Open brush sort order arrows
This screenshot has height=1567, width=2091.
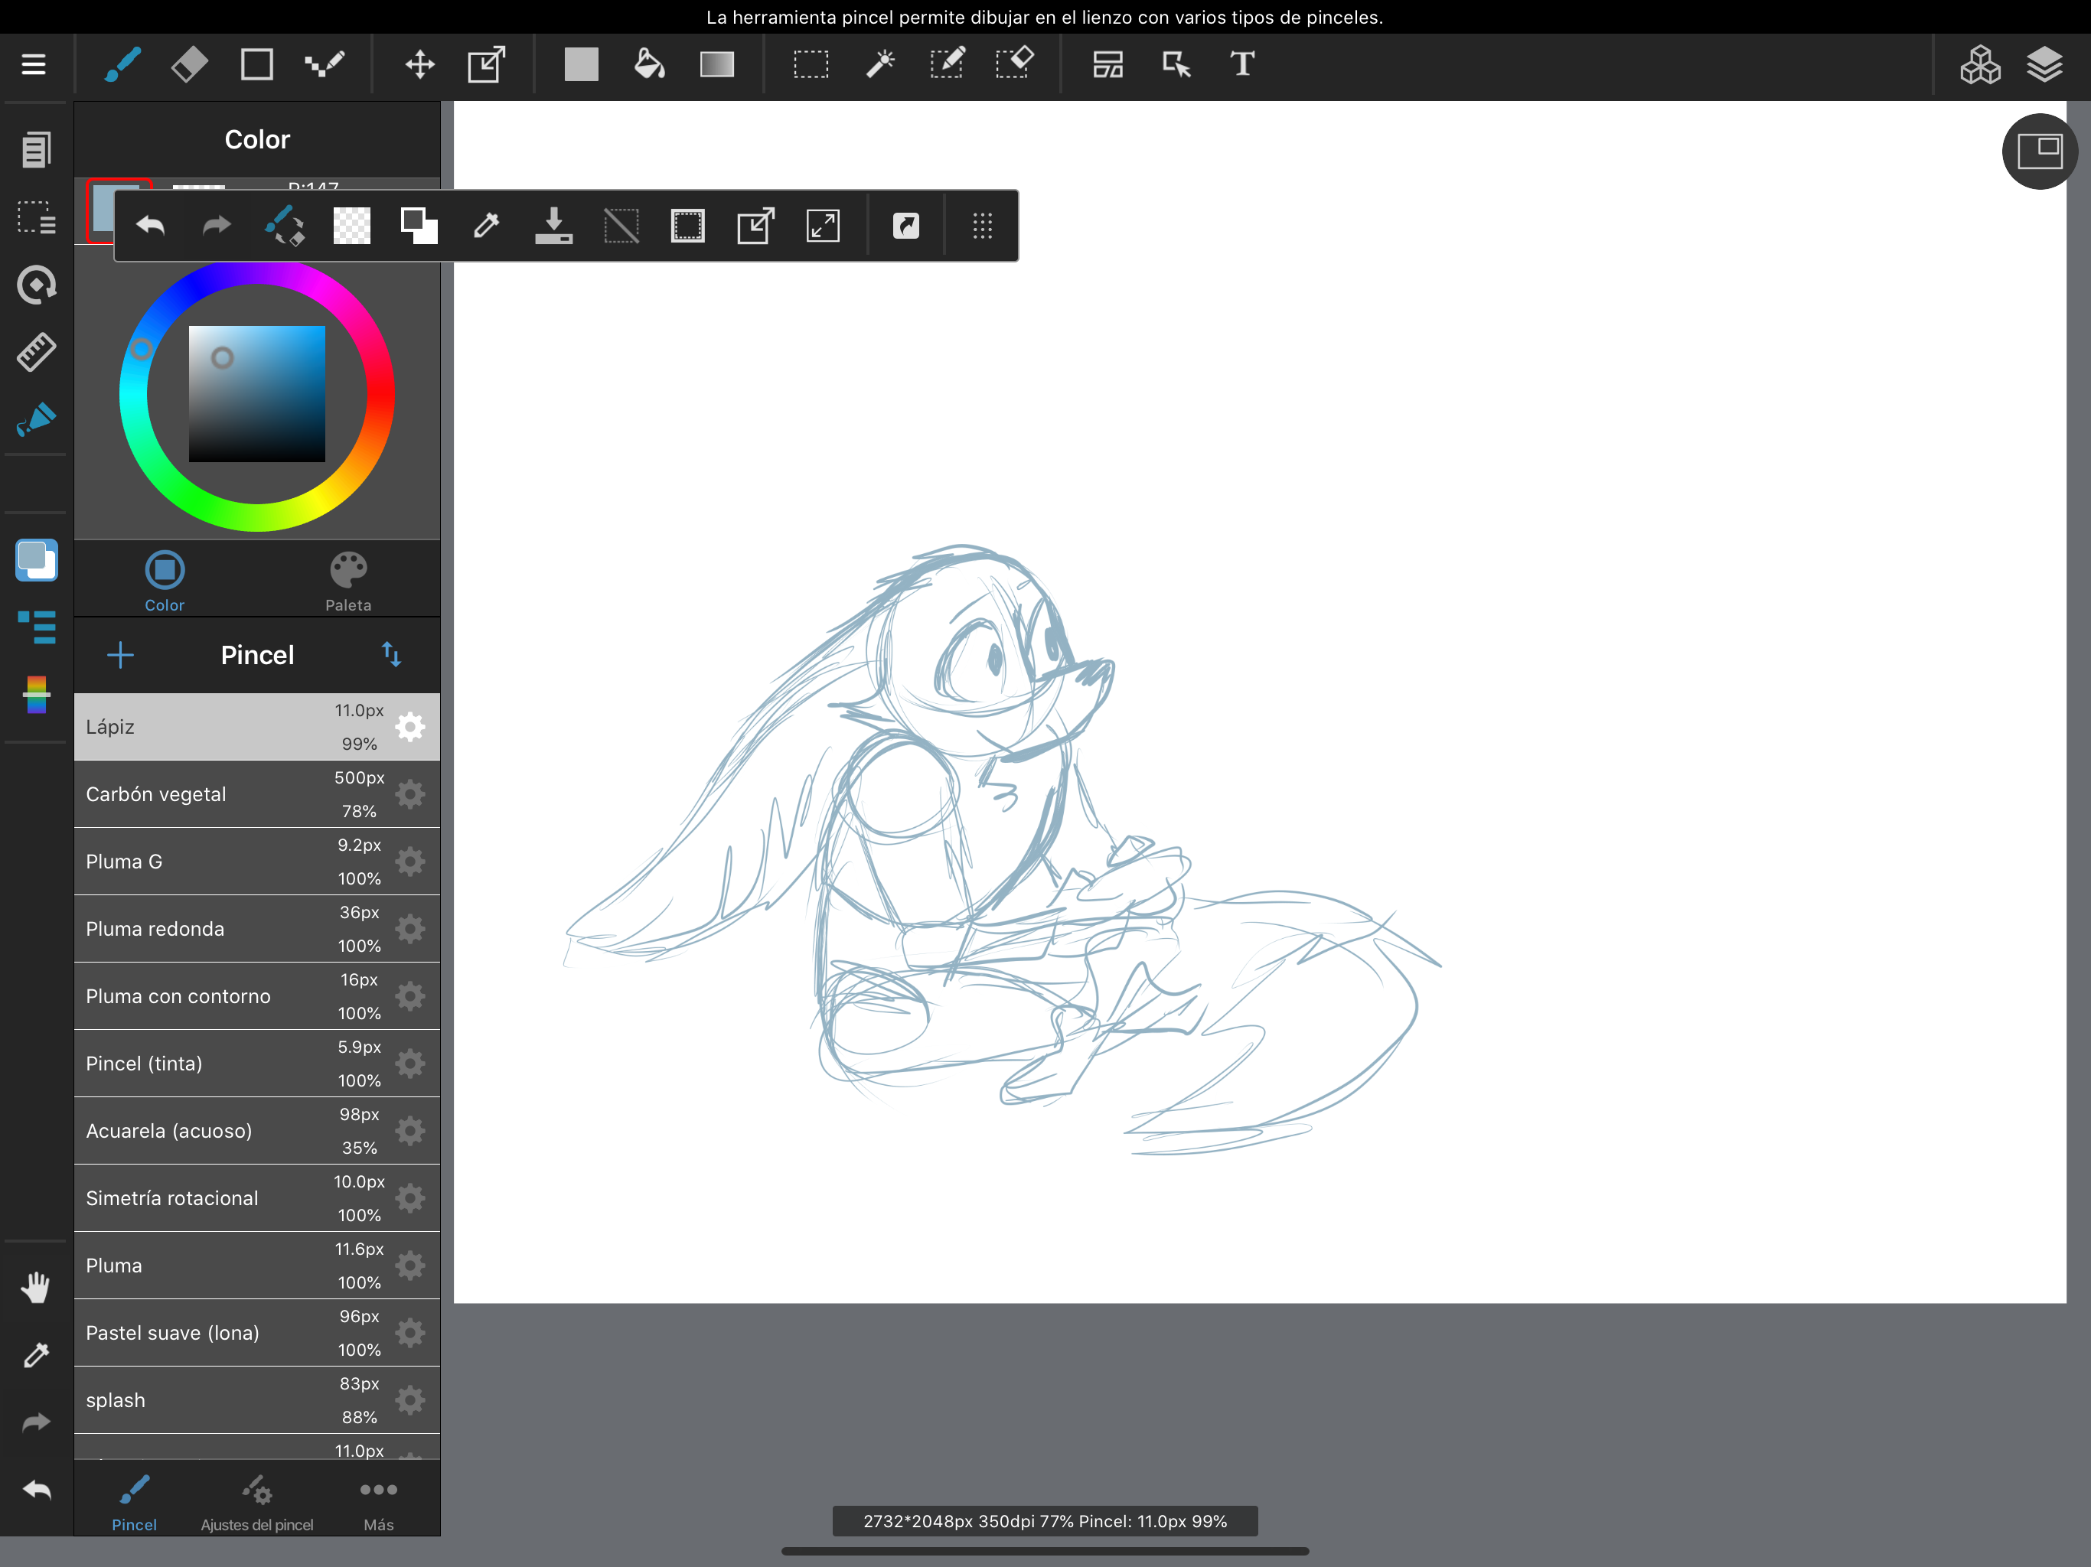[391, 654]
